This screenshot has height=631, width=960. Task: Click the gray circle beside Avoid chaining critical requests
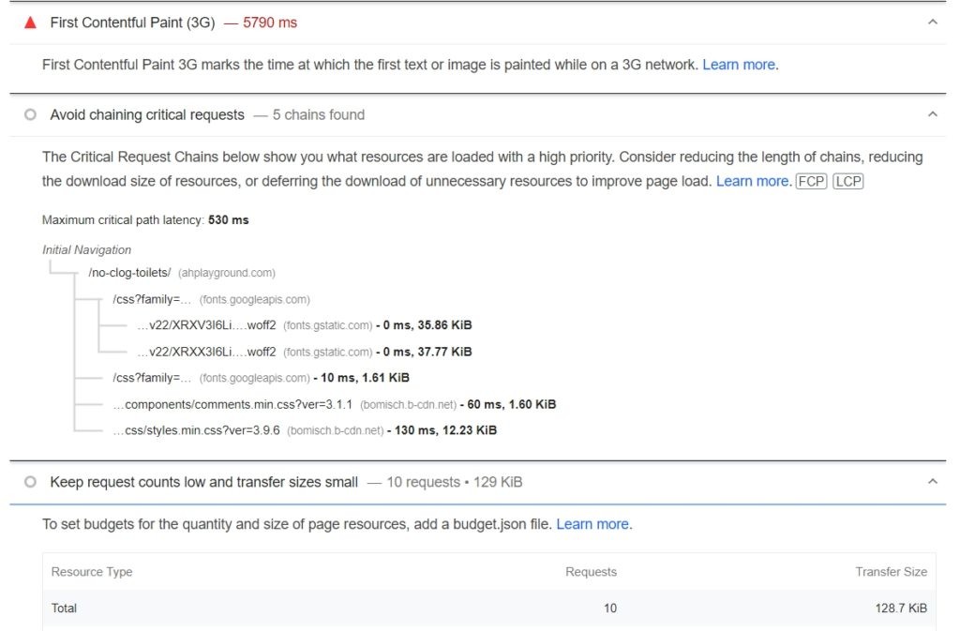coord(31,114)
